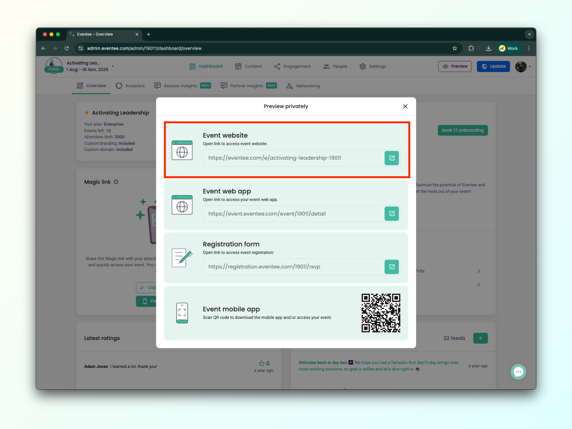Click the Event mobile app QR code
The height and width of the screenshot is (429, 572).
[x=381, y=313]
